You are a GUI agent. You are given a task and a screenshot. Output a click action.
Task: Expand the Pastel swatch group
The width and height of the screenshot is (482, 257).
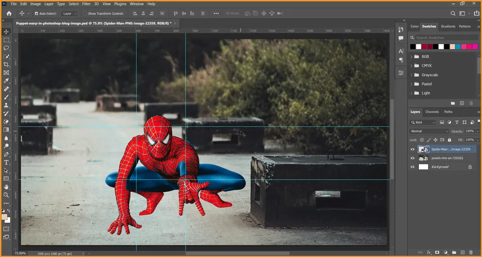(412, 84)
